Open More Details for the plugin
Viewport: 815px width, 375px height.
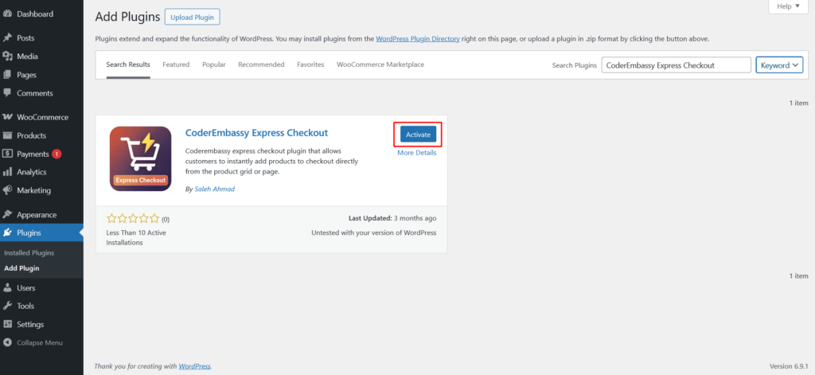tap(416, 153)
